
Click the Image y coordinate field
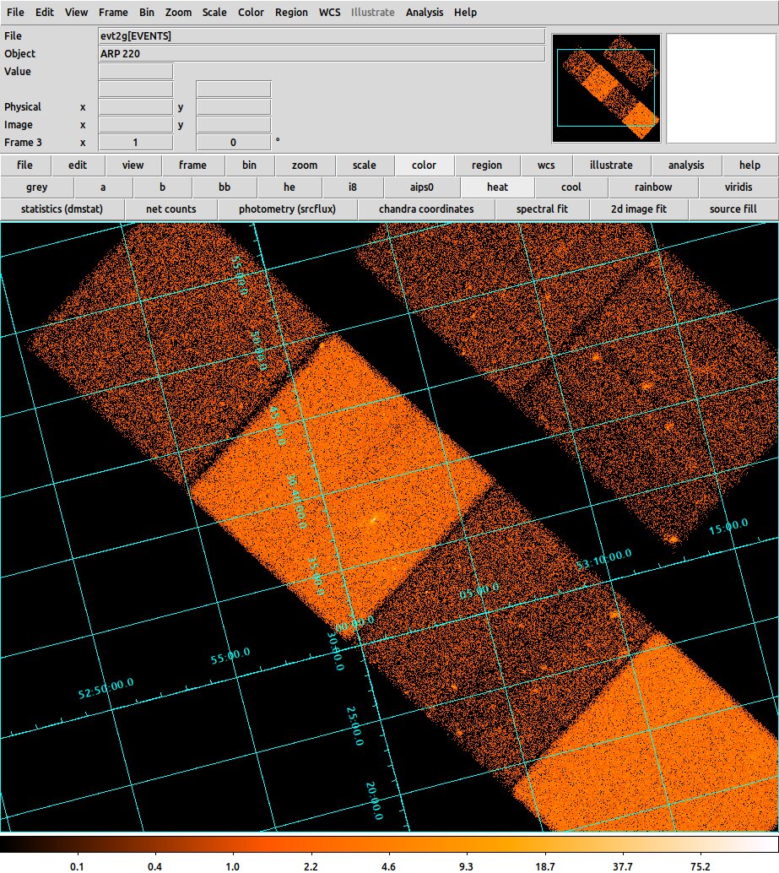(x=234, y=125)
